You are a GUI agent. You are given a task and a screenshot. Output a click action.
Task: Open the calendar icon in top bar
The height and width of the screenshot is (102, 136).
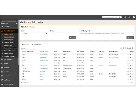(x=125, y=17)
